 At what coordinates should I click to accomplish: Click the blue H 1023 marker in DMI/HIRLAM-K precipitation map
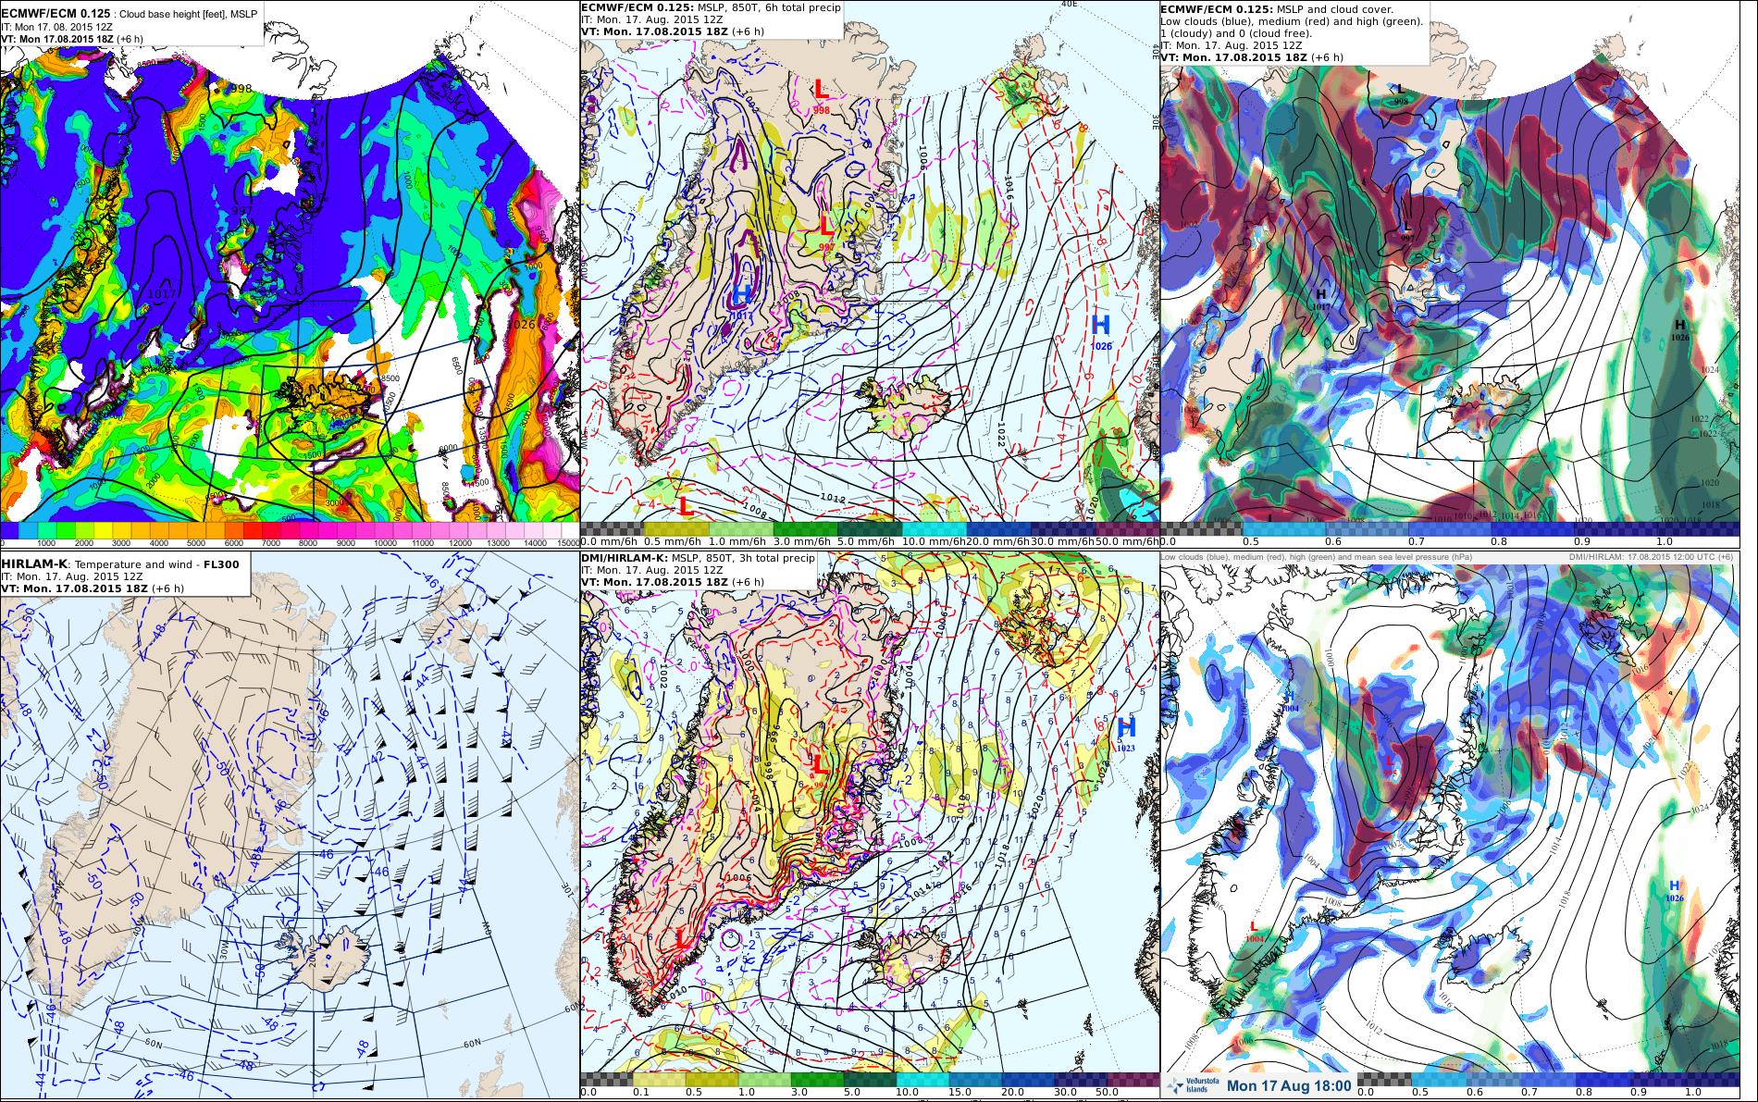1126,733
